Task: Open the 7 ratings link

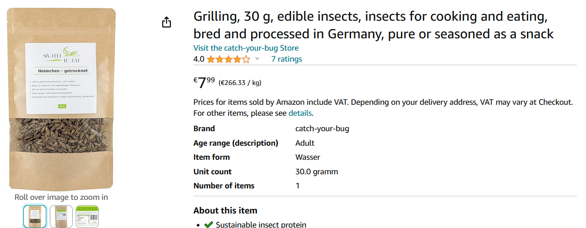Action: [x=286, y=59]
